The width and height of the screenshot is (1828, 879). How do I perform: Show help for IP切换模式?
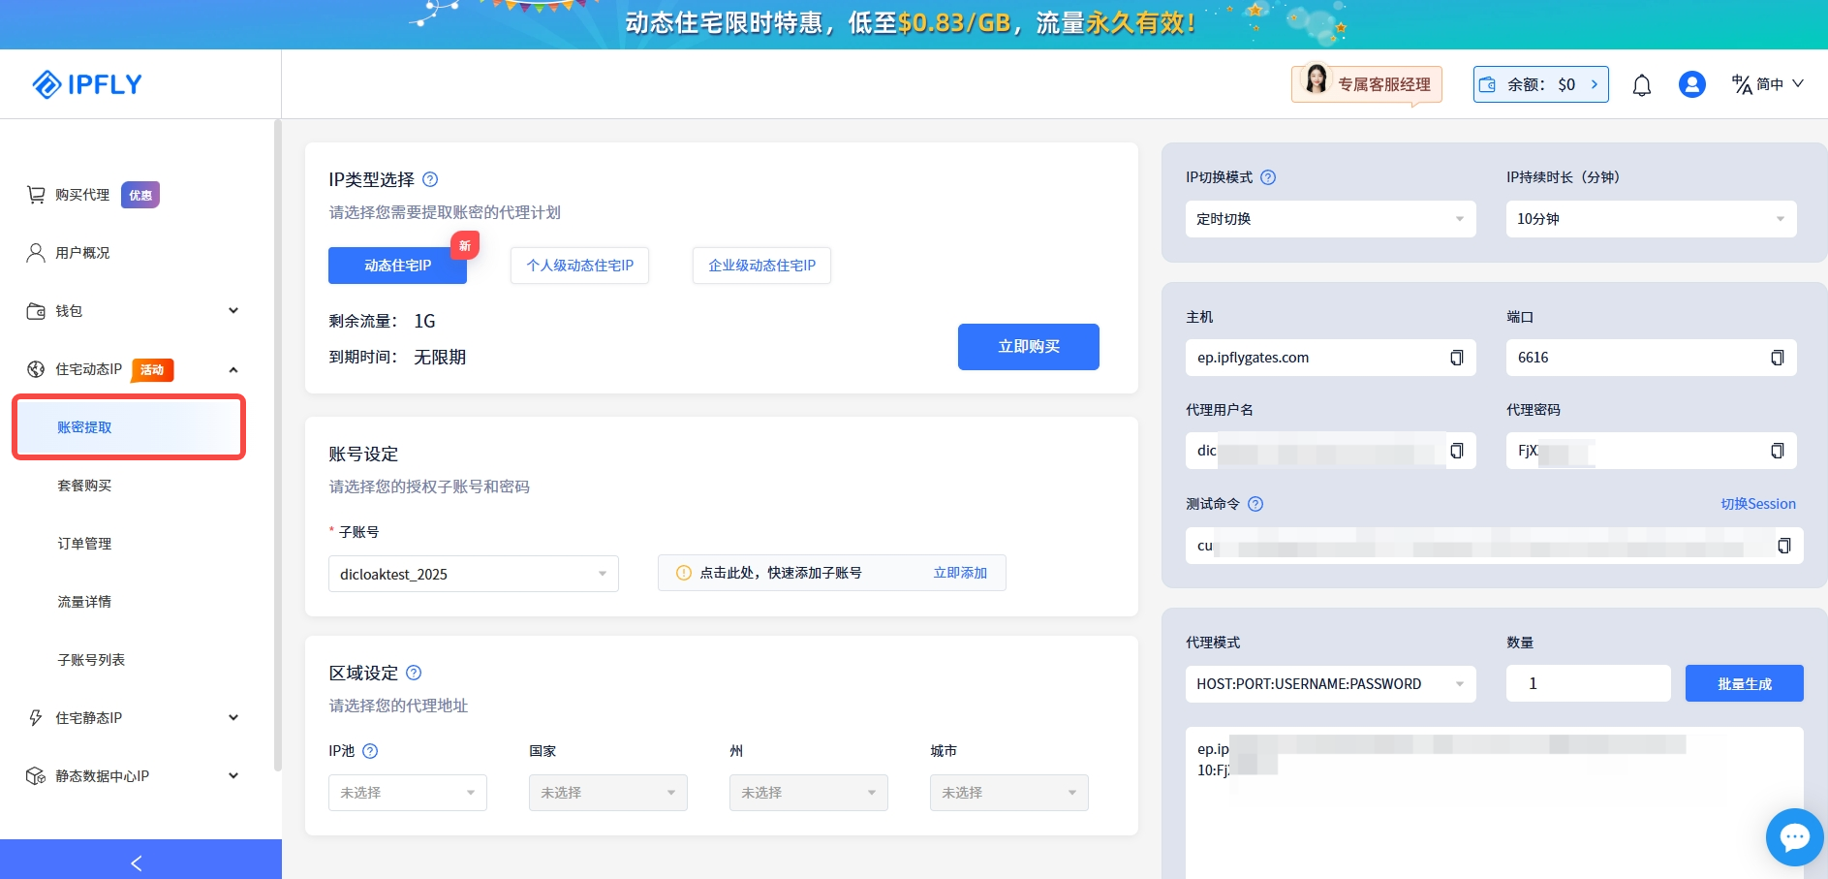[1268, 177]
